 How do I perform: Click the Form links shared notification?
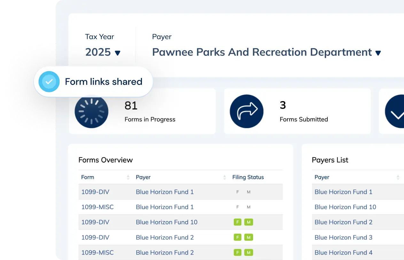[x=93, y=82]
